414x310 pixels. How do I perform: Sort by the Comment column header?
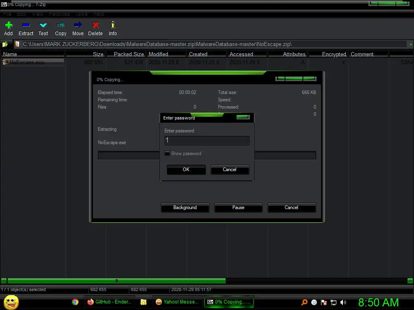coord(368,54)
